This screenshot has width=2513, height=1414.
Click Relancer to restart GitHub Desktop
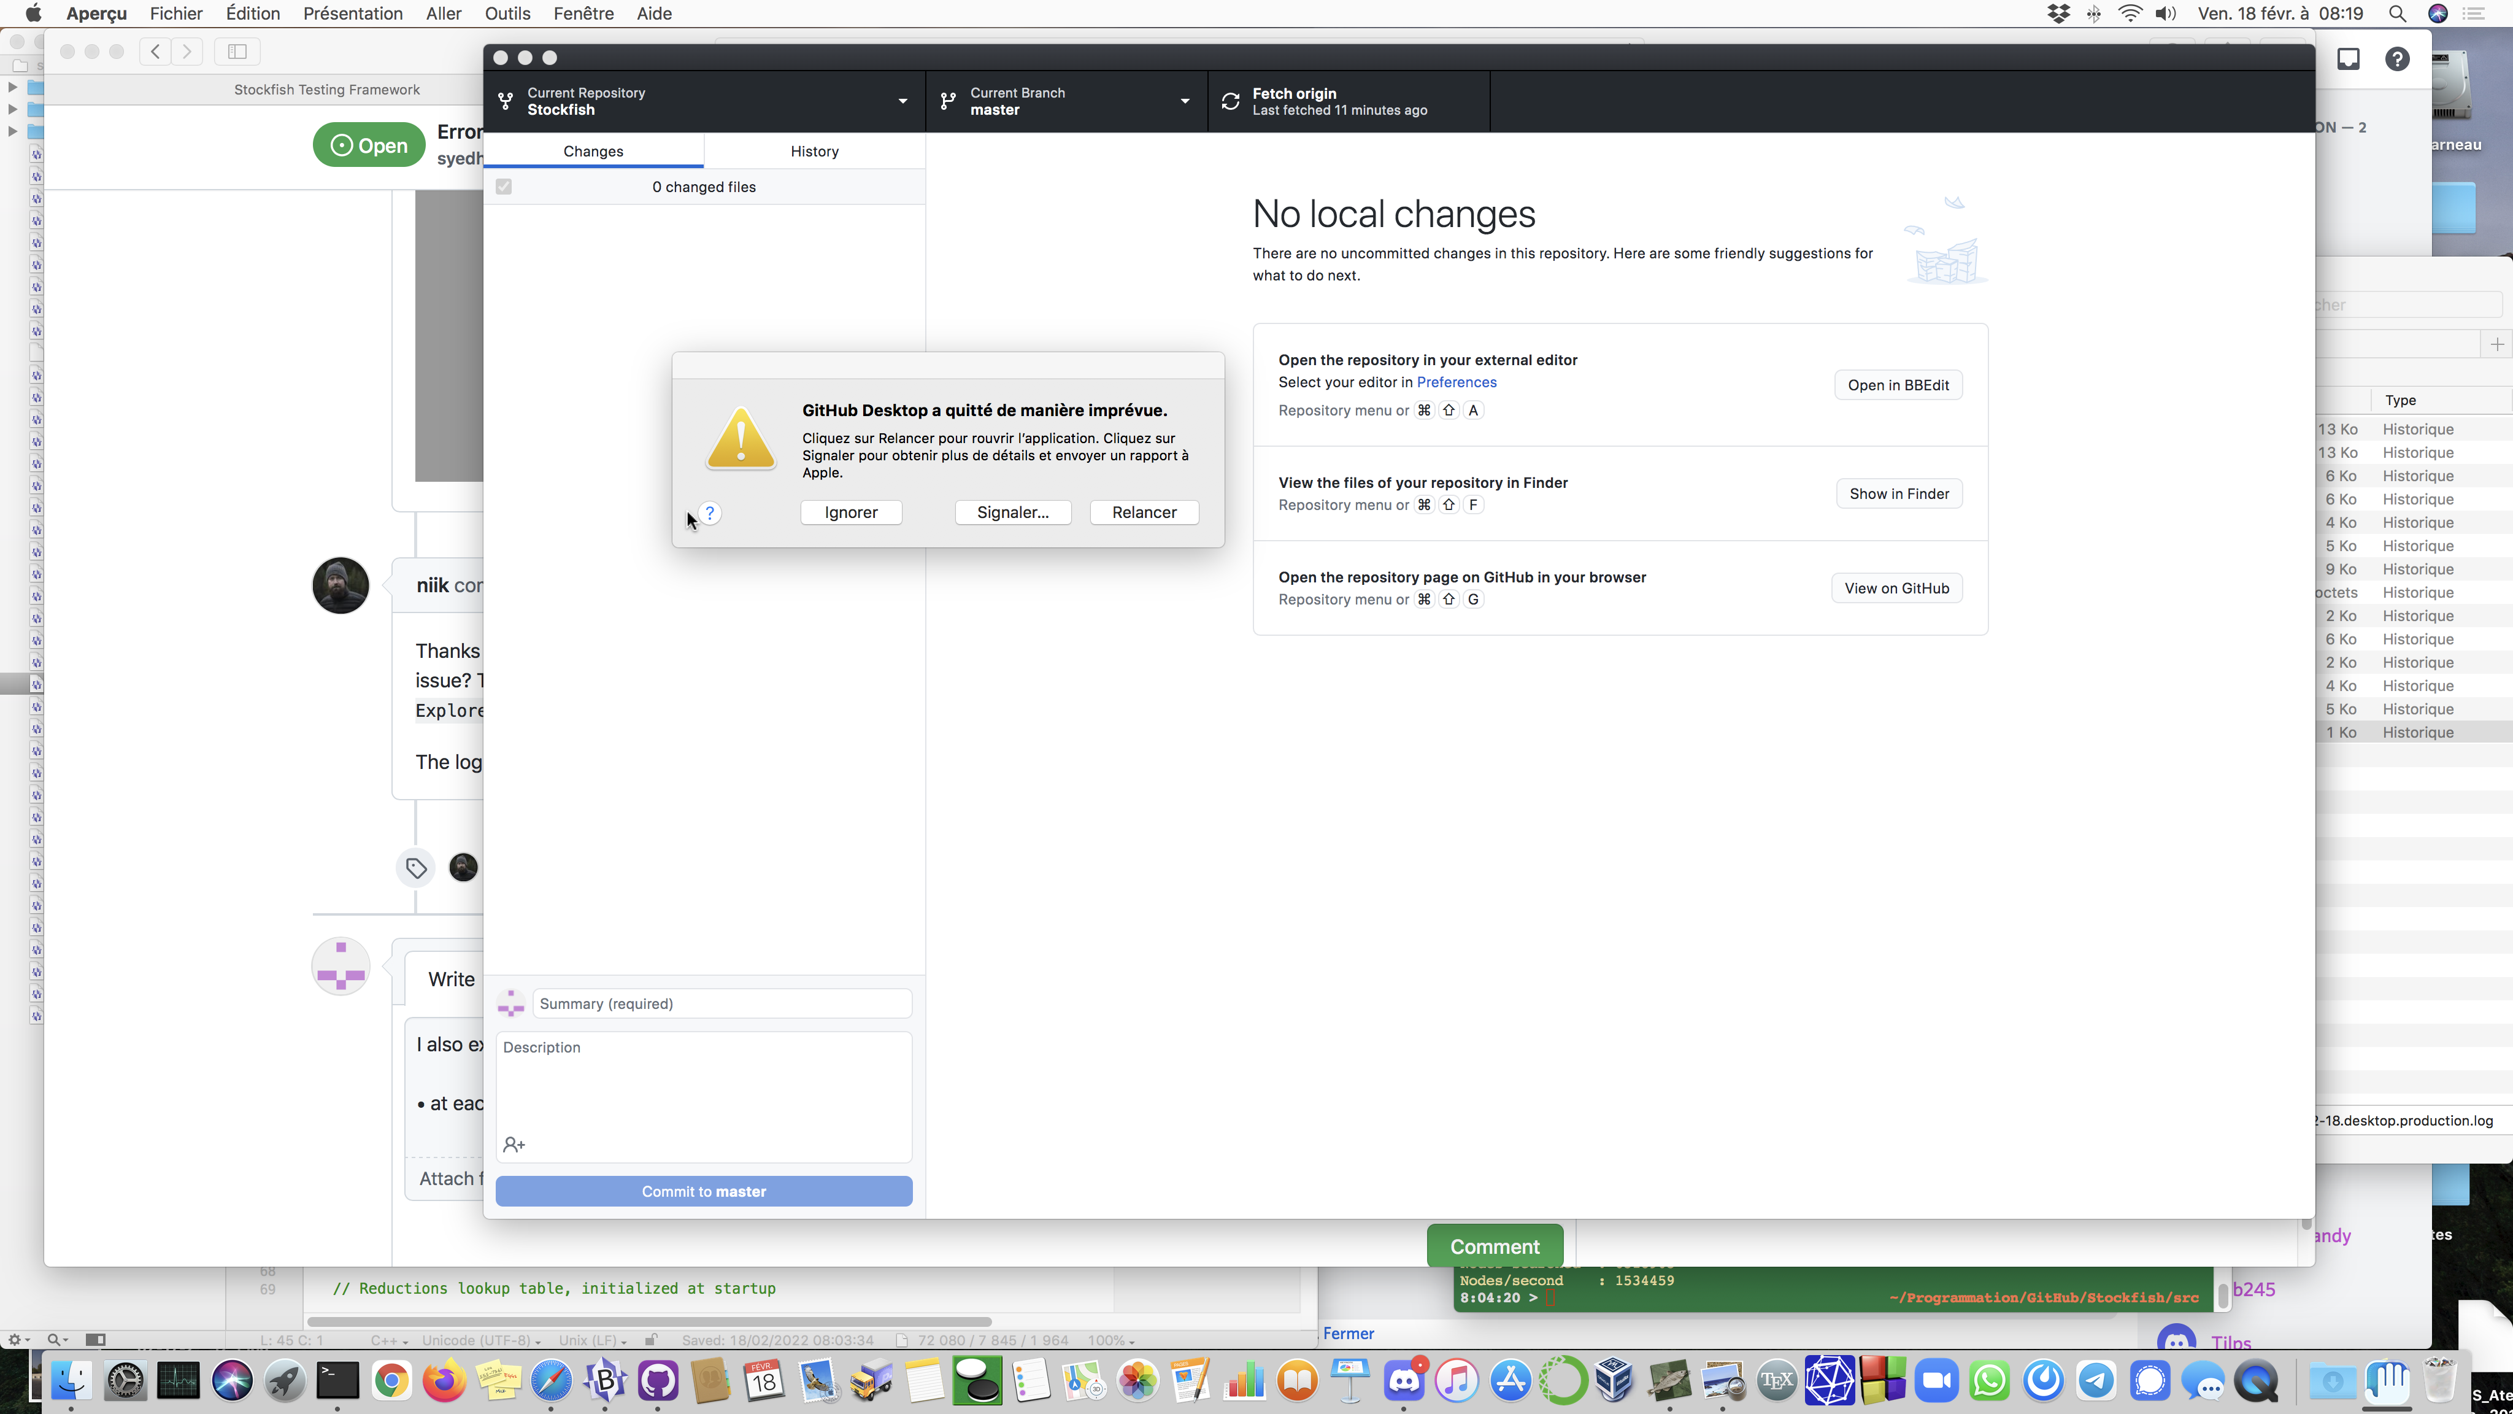click(1144, 512)
